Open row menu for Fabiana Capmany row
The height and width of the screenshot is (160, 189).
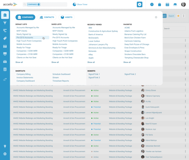pos(185,96)
